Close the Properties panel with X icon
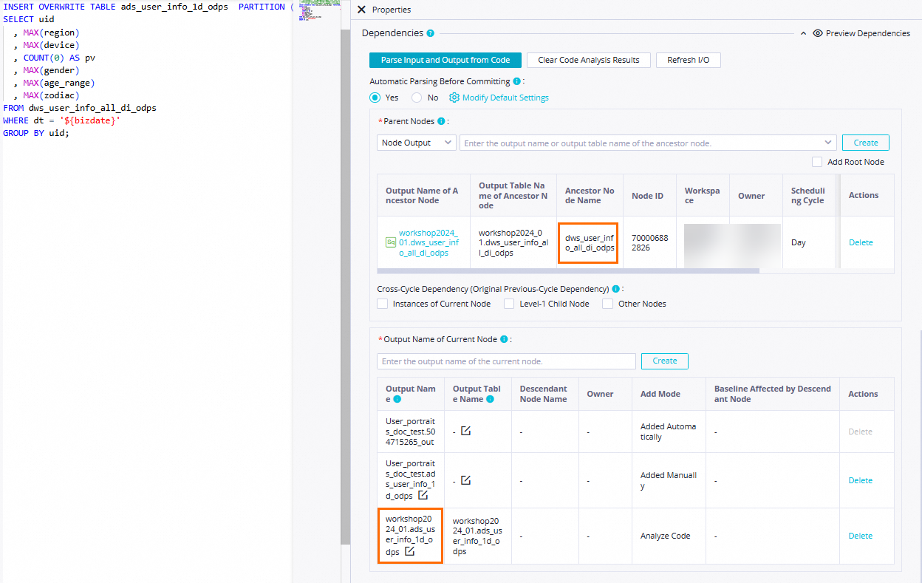This screenshot has height=583, width=922. click(361, 10)
